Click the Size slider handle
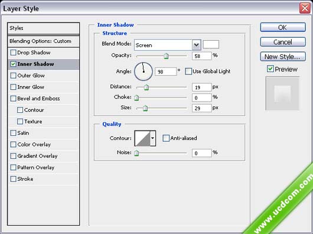 tap(145, 108)
